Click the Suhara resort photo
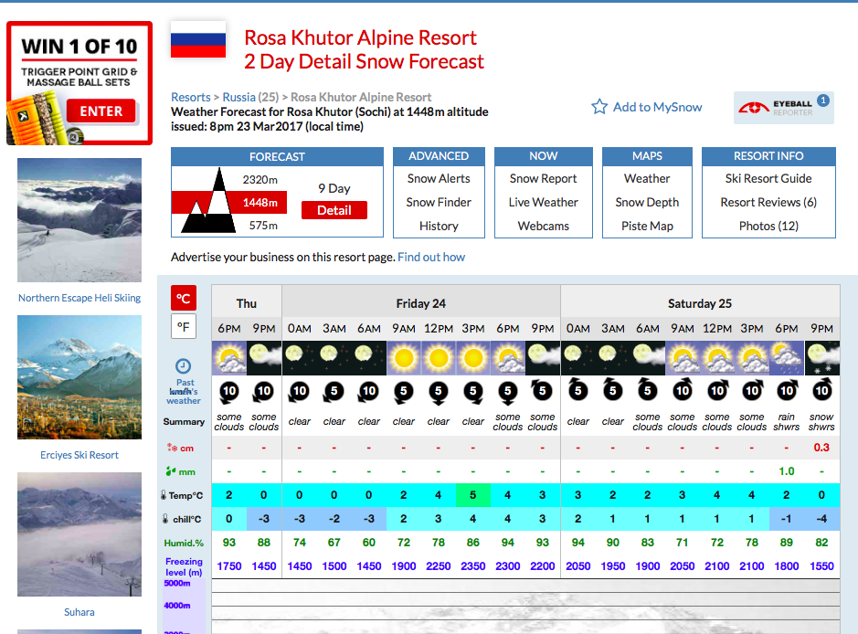The image size is (858, 634). coord(79,534)
